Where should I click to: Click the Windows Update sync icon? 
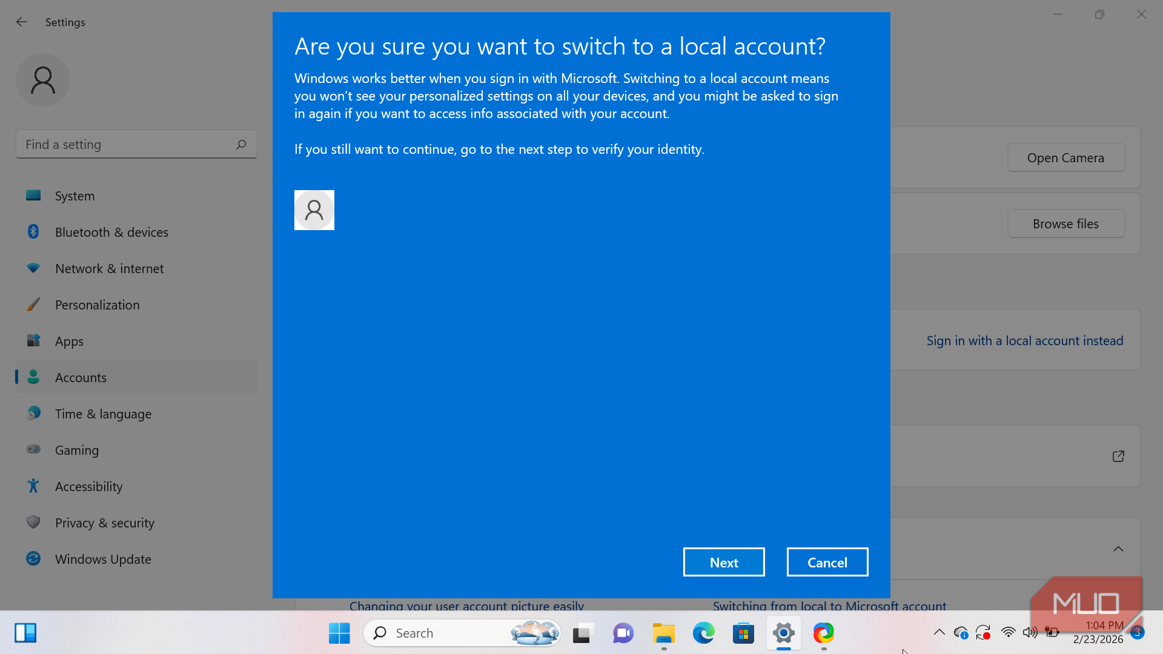point(33,558)
